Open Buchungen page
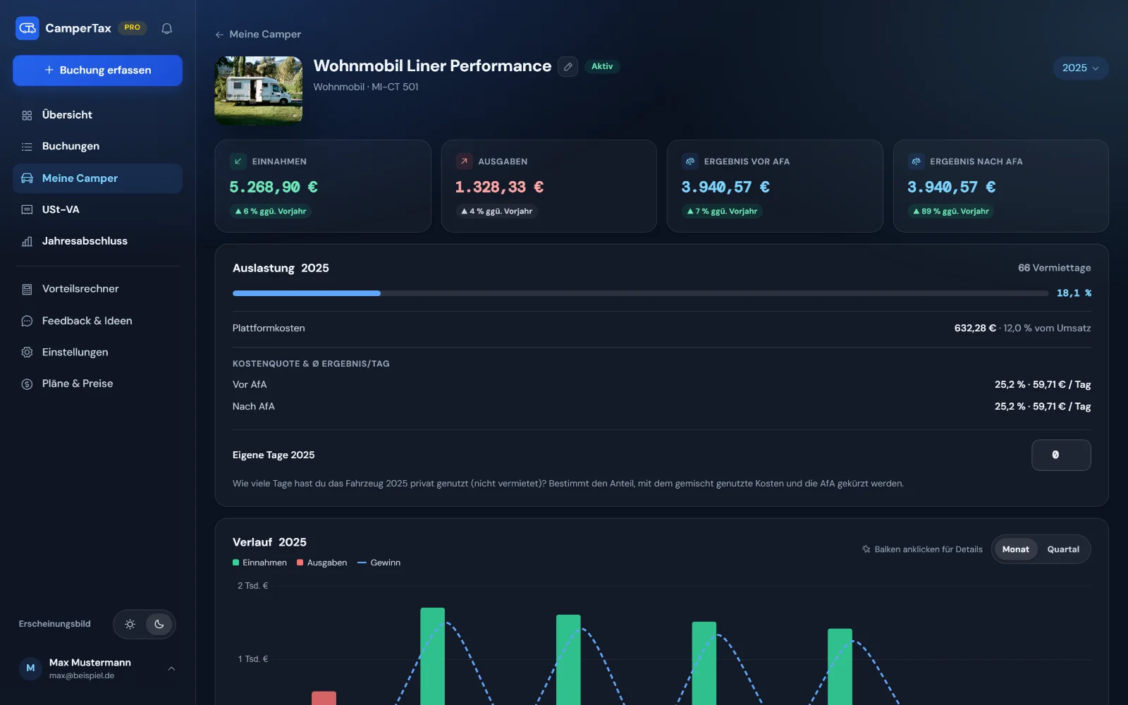Image resolution: width=1128 pixels, height=705 pixels. pyautogui.click(x=97, y=147)
